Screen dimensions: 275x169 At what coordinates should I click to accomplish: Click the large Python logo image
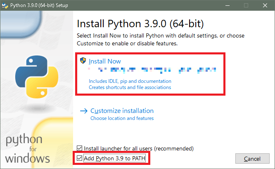pyautogui.click(x=37, y=77)
